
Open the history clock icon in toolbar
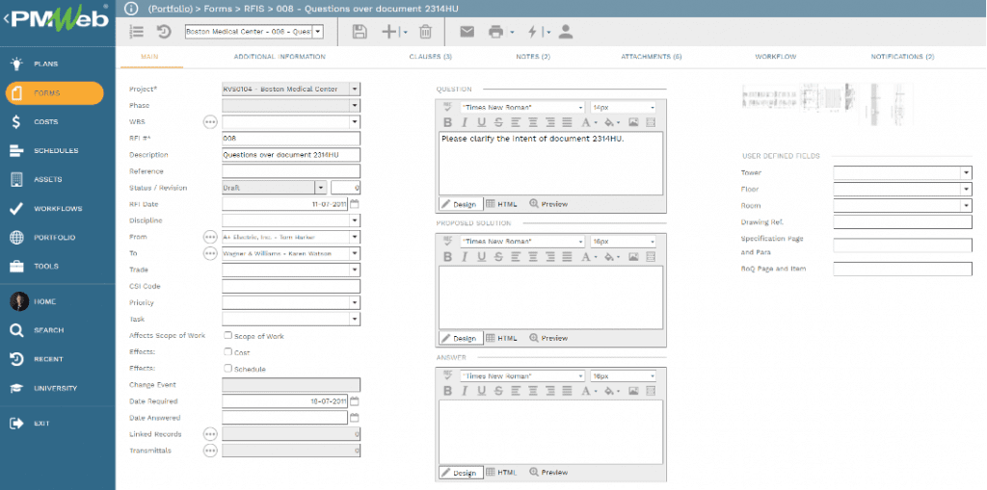coord(163,32)
